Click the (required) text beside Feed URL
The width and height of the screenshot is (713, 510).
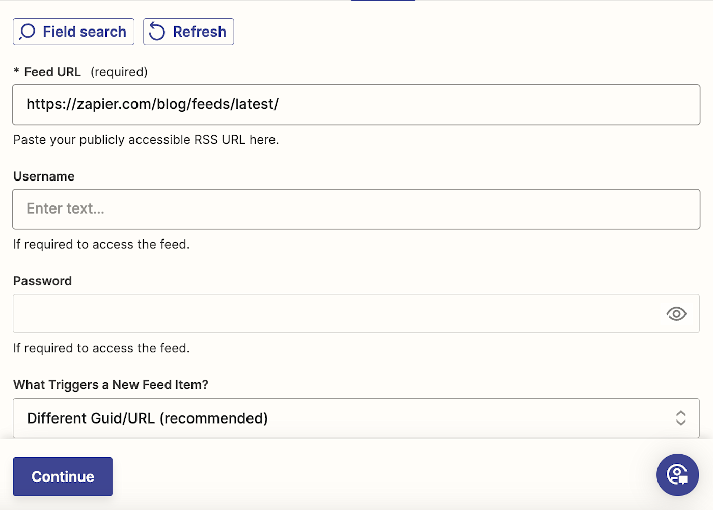tap(119, 72)
